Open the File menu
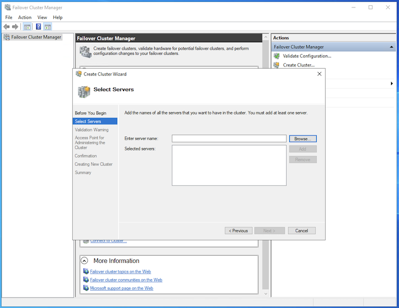Screen dimensions: 399x308 tap(8, 17)
